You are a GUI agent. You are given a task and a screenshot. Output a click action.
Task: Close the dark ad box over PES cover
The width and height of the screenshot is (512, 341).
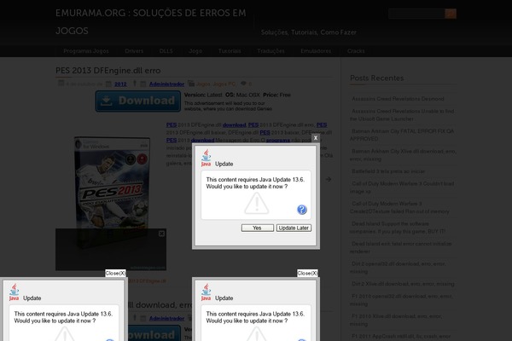click(161, 234)
